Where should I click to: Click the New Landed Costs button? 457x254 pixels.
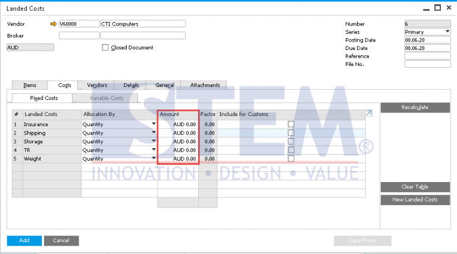coord(415,200)
